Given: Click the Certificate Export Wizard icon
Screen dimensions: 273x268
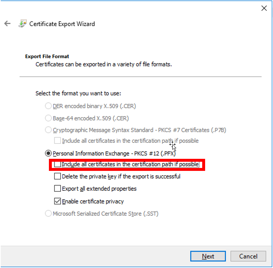Looking at the screenshot, I should [x=23, y=23].
